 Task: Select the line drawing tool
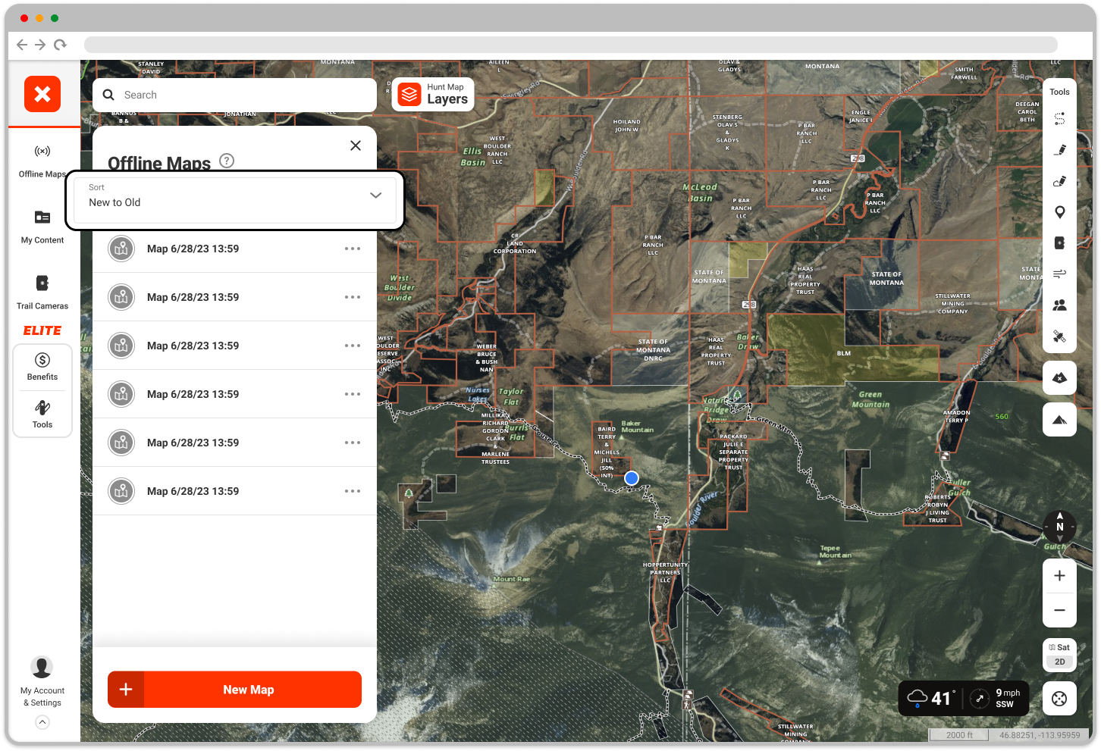[x=1059, y=150]
